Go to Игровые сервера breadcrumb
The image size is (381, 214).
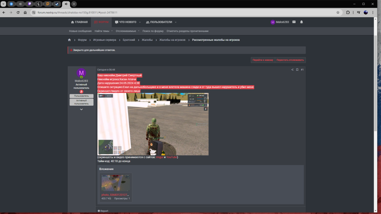105,40
